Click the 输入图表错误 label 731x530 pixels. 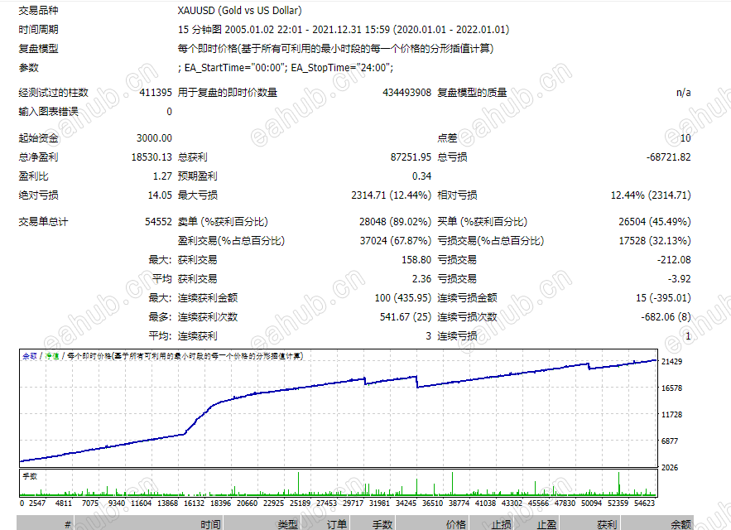point(49,112)
